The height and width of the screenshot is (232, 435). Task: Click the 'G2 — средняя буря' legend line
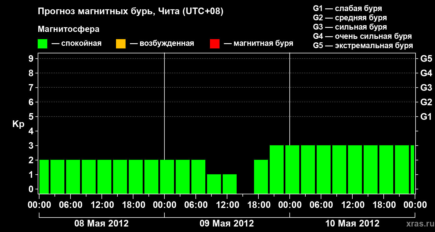(x=350, y=18)
